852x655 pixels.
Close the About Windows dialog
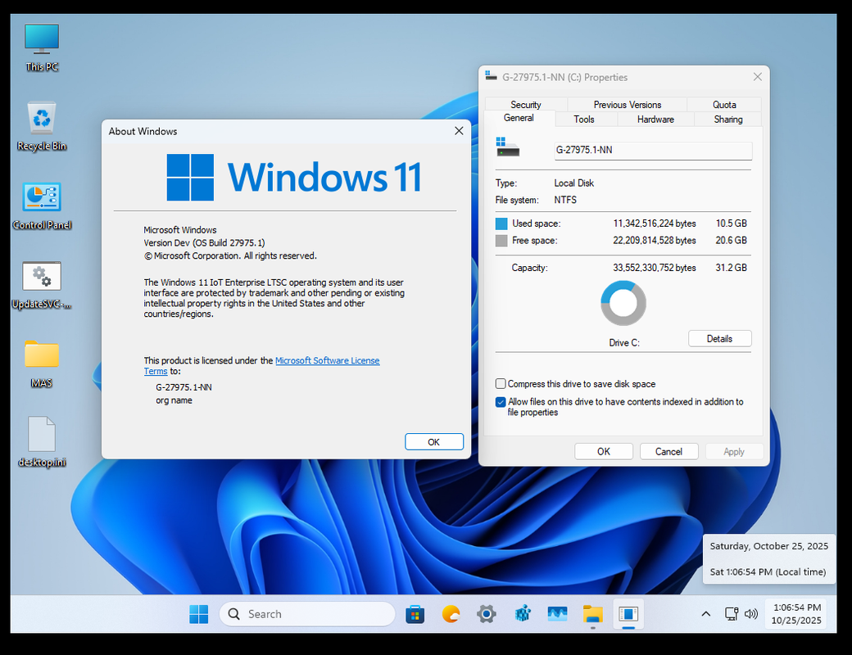(x=459, y=131)
